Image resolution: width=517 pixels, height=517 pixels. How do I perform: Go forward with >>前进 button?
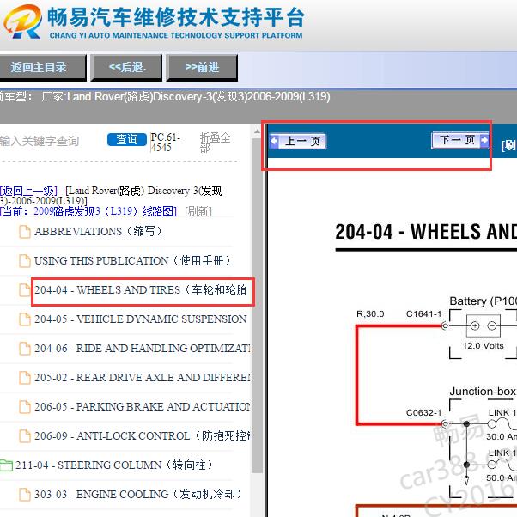point(202,68)
